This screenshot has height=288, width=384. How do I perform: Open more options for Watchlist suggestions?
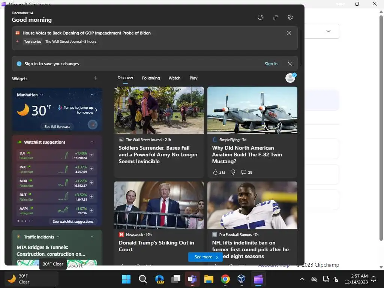click(x=93, y=142)
